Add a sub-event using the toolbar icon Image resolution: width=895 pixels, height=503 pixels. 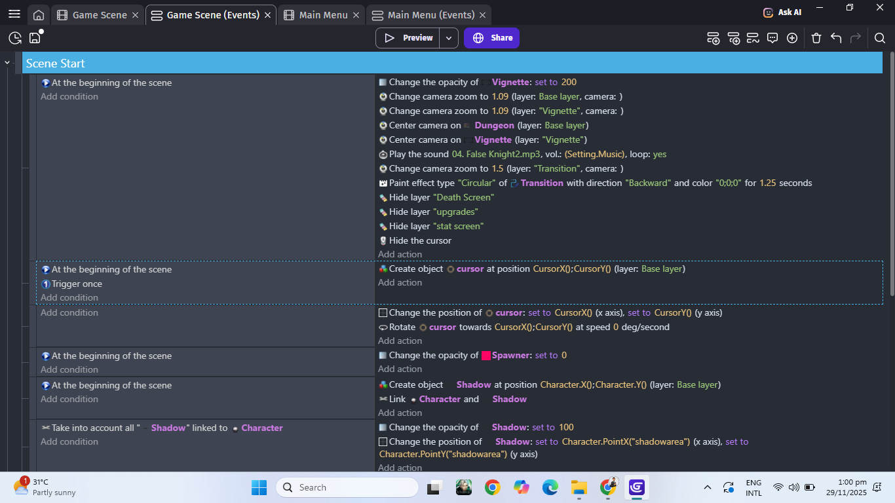pyautogui.click(x=734, y=38)
